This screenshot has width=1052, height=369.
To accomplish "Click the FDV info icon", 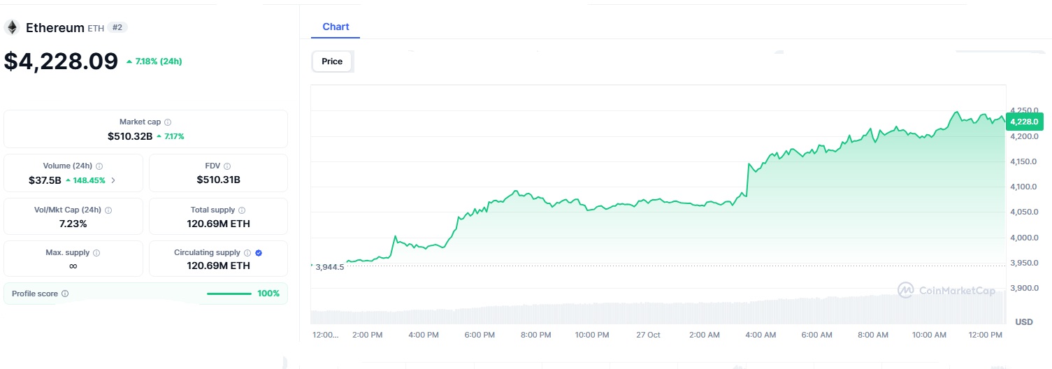I will [x=227, y=166].
